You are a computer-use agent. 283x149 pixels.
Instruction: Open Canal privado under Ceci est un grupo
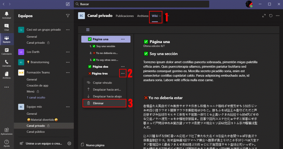pyautogui.click(x=36, y=43)
